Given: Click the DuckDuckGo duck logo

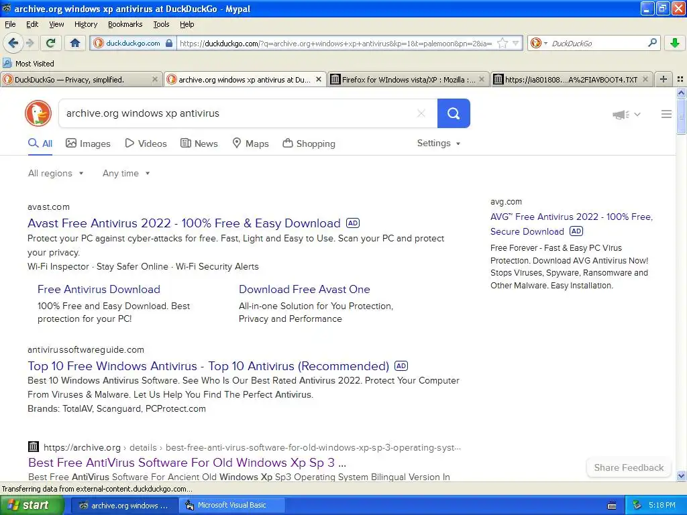Looking at the screenshot, I should [38, 113].
